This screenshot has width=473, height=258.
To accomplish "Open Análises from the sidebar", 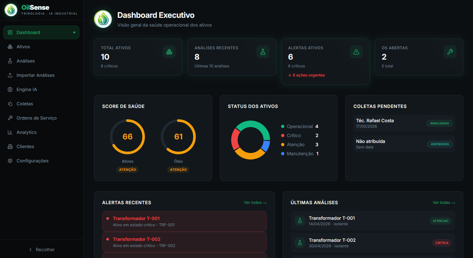I will 41,61.
